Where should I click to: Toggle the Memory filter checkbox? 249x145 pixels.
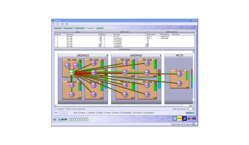click(x=97, y=113)
